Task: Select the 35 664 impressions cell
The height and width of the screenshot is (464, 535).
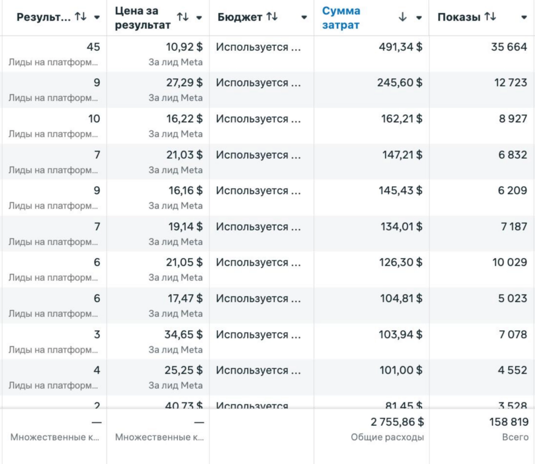Action: tap(509, 47)
